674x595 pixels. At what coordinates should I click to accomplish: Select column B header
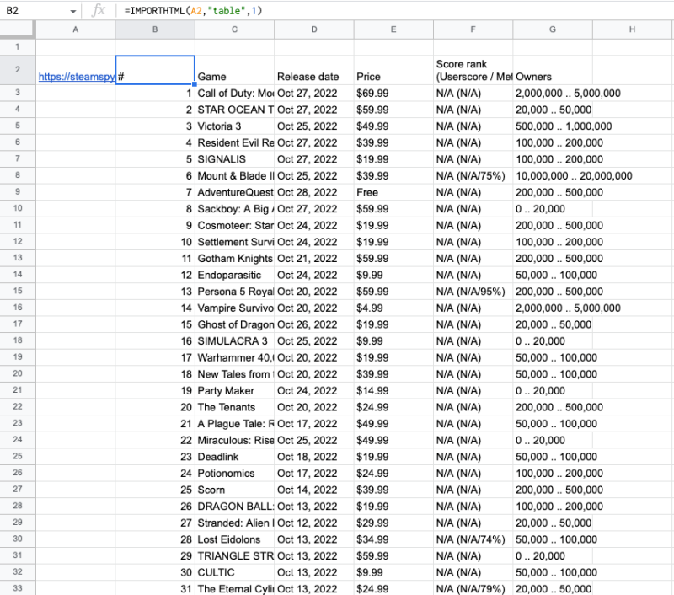click(155, 29)
